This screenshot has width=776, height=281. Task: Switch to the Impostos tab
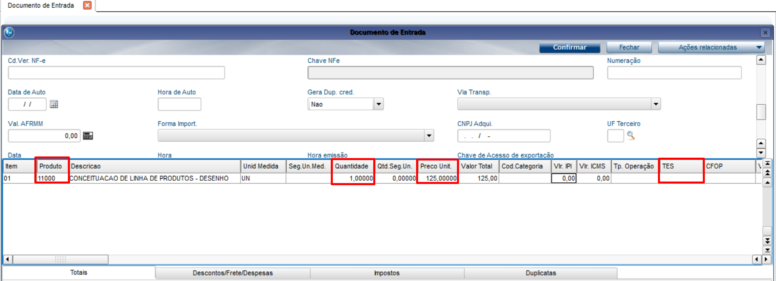(x=387, y=273)
